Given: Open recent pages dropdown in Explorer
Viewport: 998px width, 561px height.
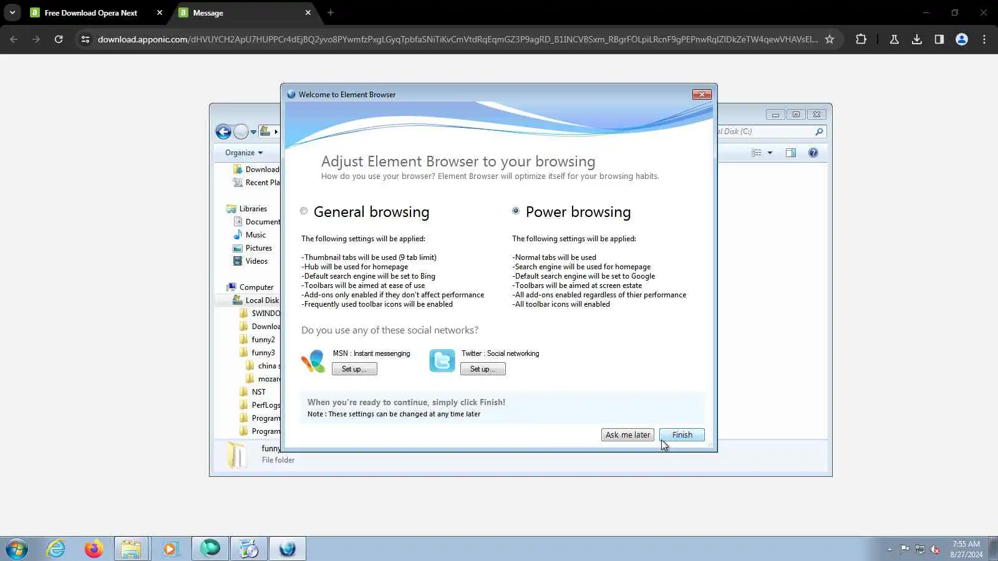Looking at the screenshot, I should tap(253, 132).
